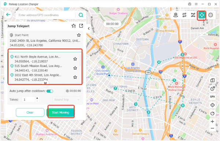Click the power reset location icon
Image resolution: width=220 pixels, height=141 pixels.
pyautogui.click(x=212, y=113)
